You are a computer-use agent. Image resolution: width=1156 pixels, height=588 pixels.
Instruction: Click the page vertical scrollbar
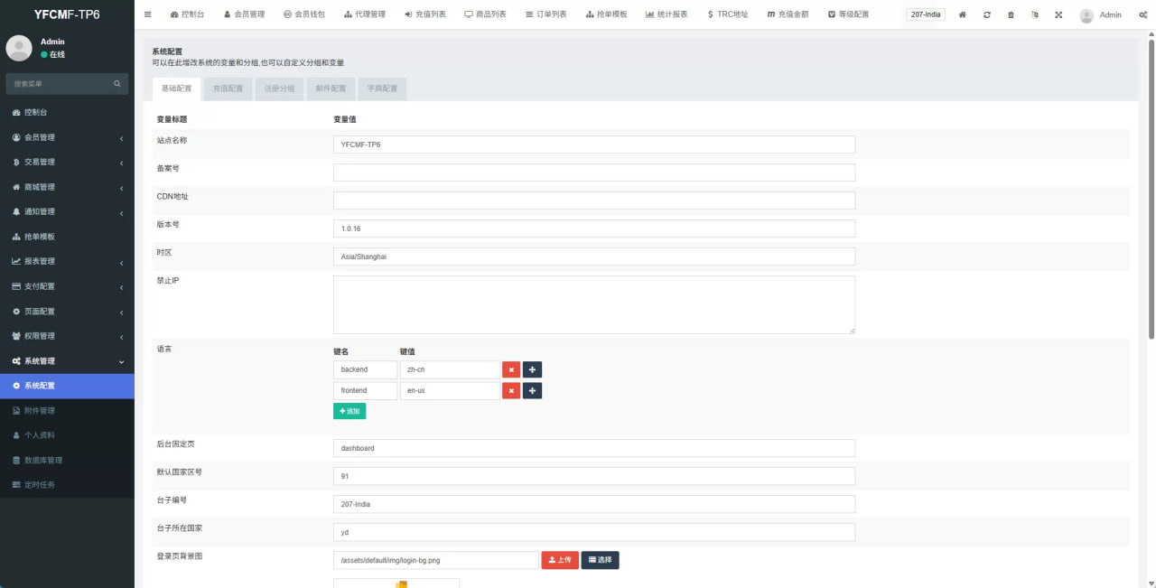tap(1151, 181)
